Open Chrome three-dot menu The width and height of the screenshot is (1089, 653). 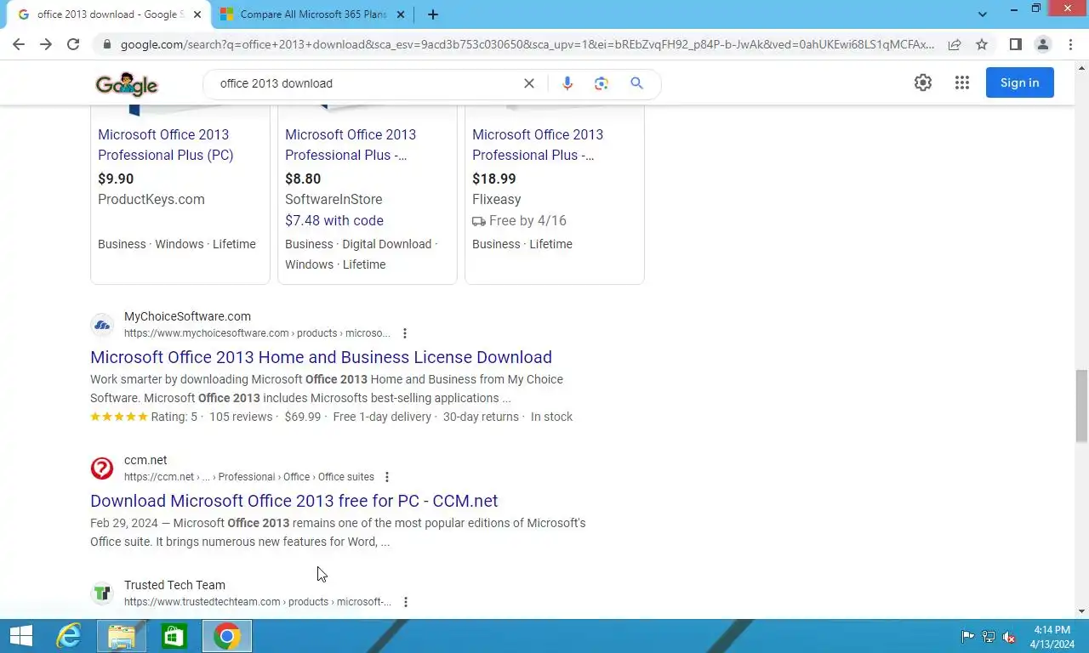[x=1070, y=44]
